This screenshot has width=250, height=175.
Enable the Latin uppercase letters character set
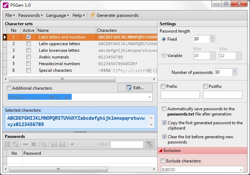pos(29,44)
